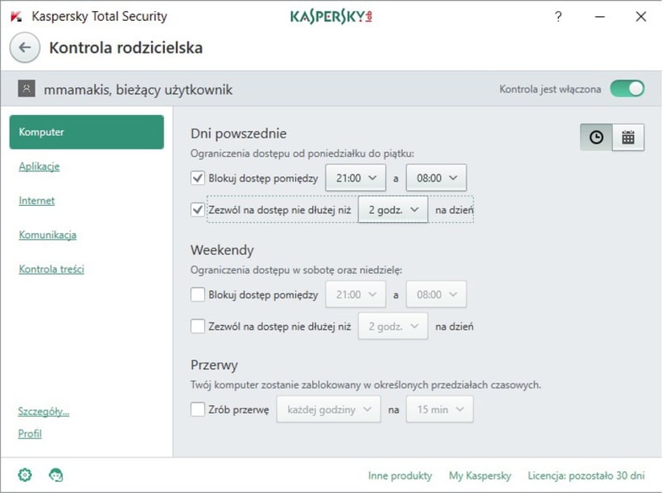Open weekday block start time 21:00 dropdown
The width and height of the screenshot is (666, 493).
(356, 178)
